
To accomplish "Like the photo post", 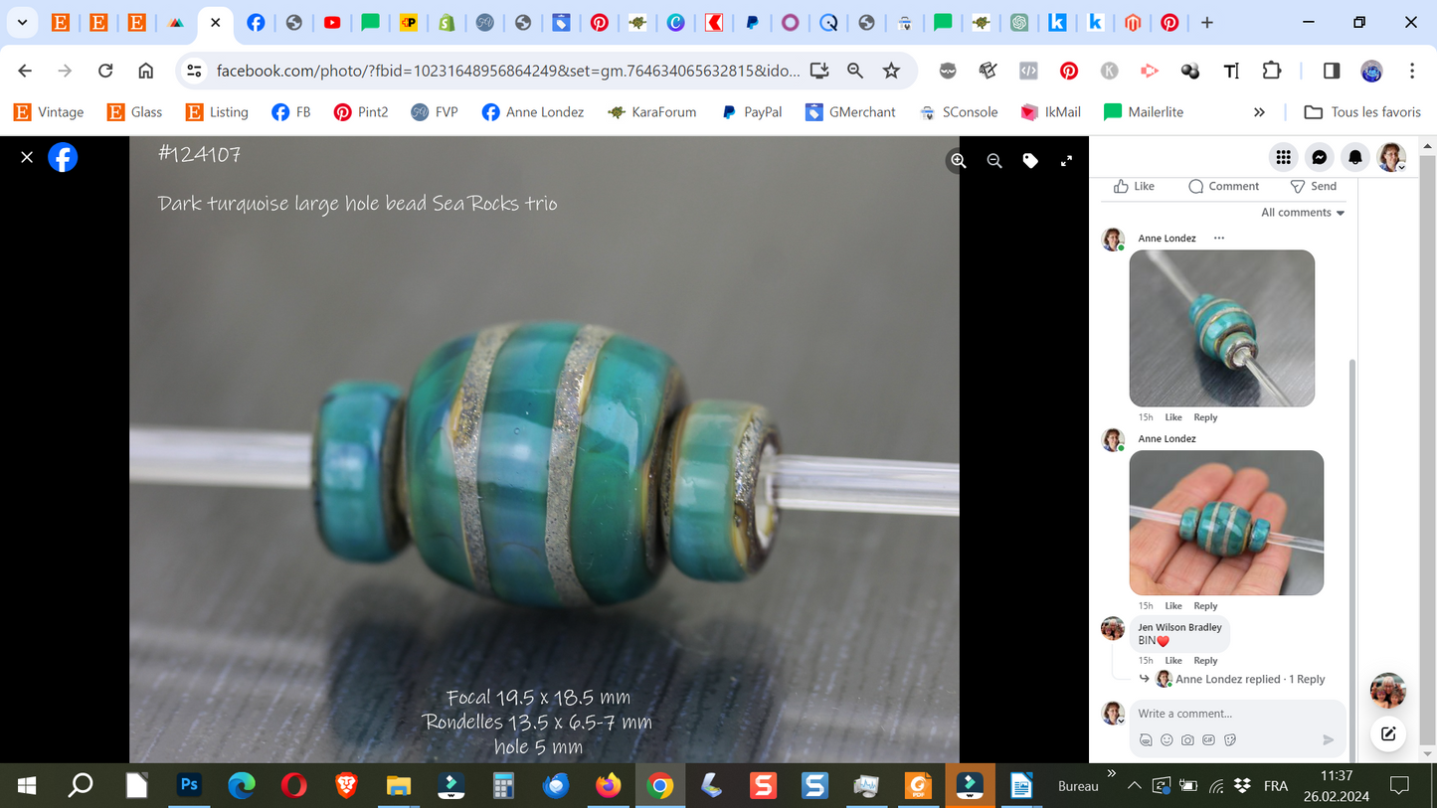I will (1135, 186).
